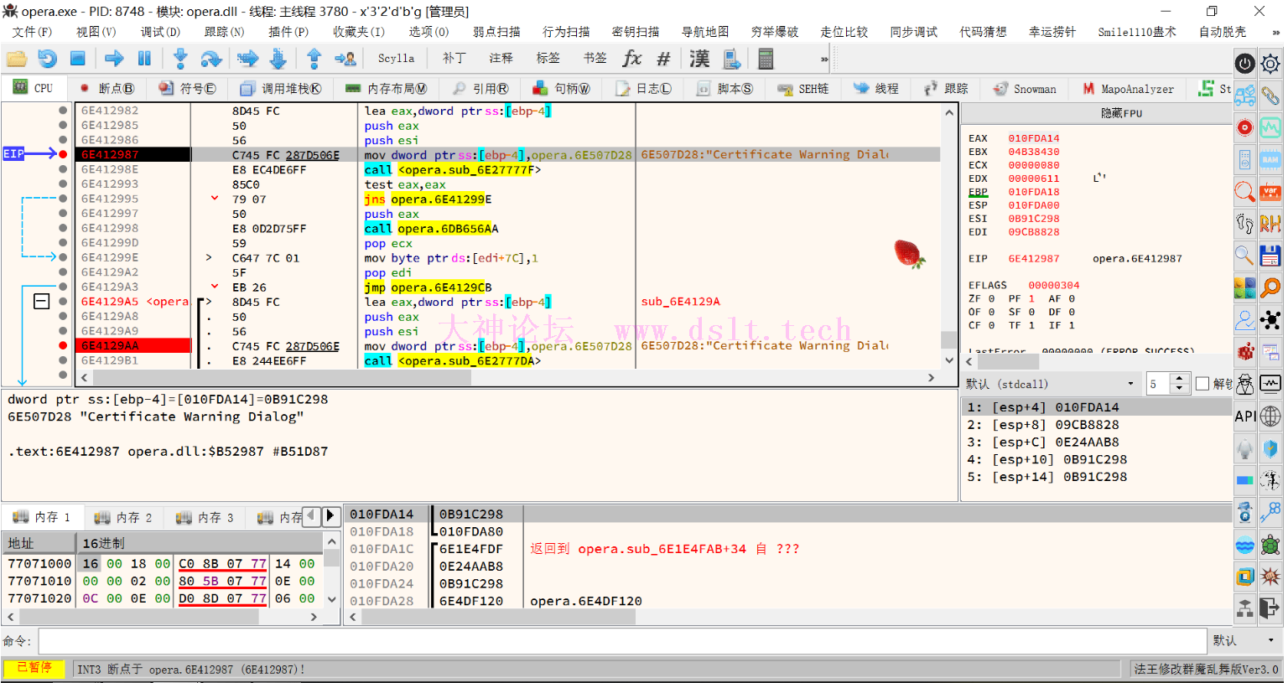The height and width of the screenshot is (683, 1288).
Task: Click the 隐藏FPU button in registers panel
Action: [1121, 113]
